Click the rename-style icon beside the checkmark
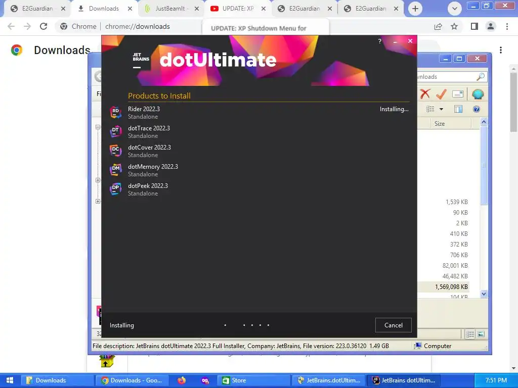518x388 pixels. click(457, 94)
